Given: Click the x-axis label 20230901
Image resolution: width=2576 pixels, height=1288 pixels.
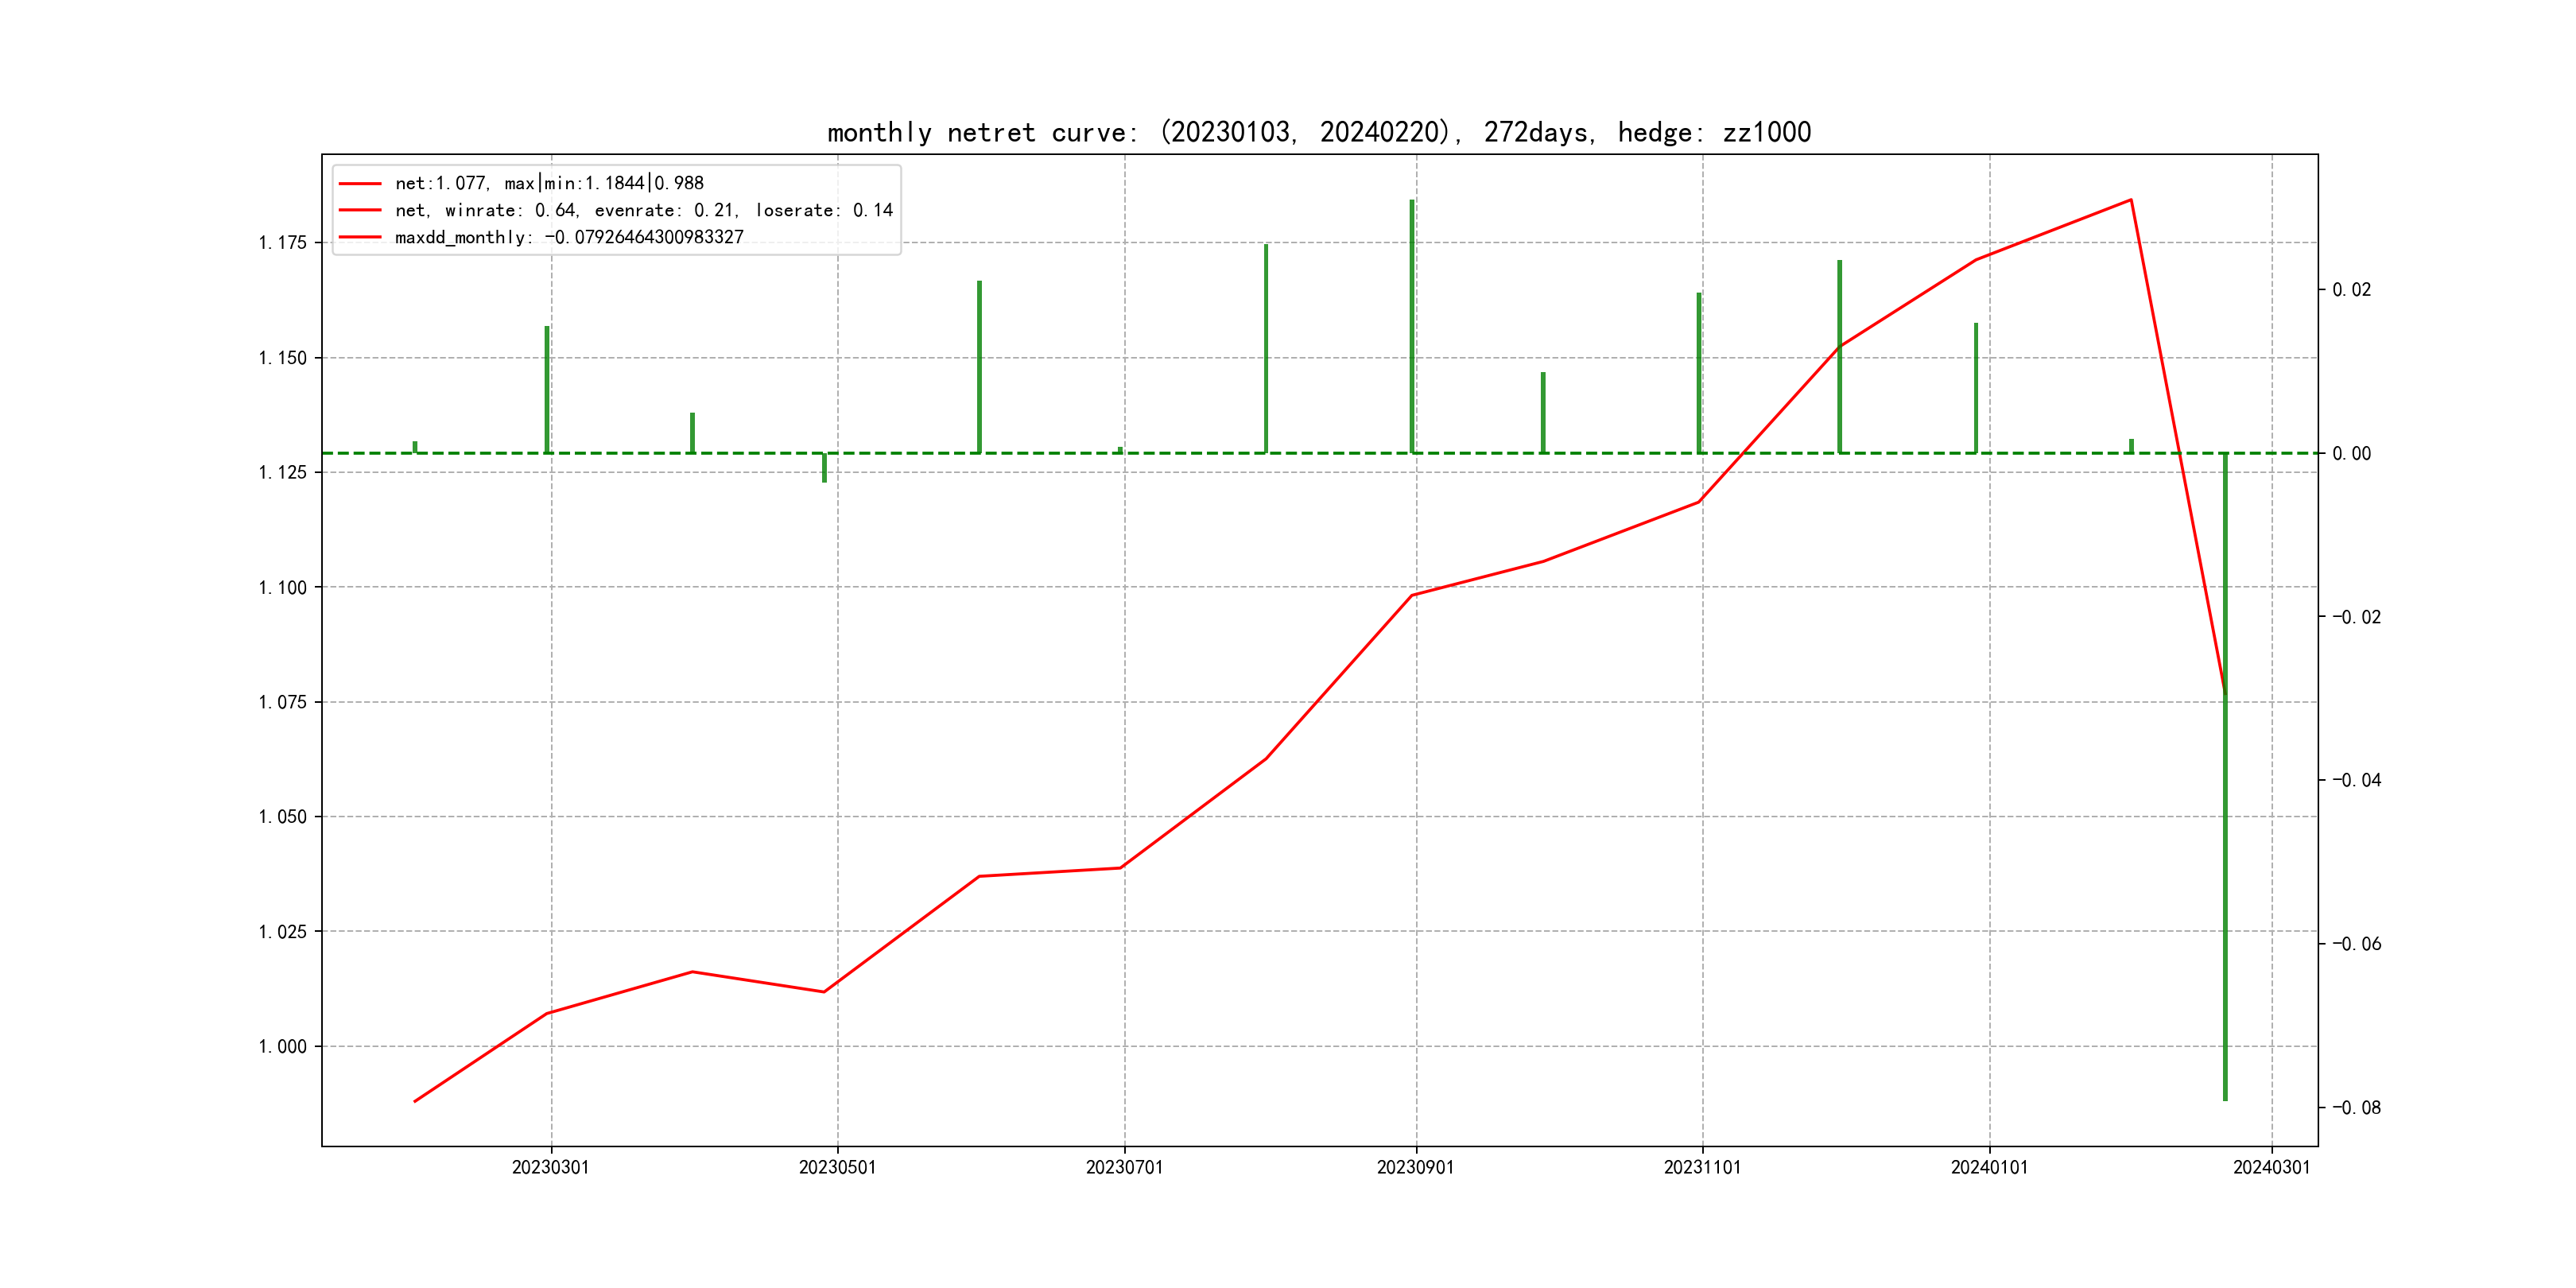Looking at the screenshot, I should tap(1415, 1167).
